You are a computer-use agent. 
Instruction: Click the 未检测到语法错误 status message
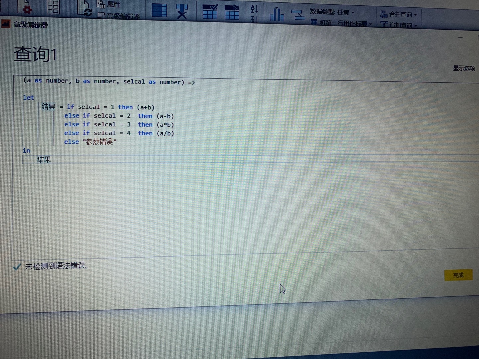pyautogui.click(x=57, y=266)
